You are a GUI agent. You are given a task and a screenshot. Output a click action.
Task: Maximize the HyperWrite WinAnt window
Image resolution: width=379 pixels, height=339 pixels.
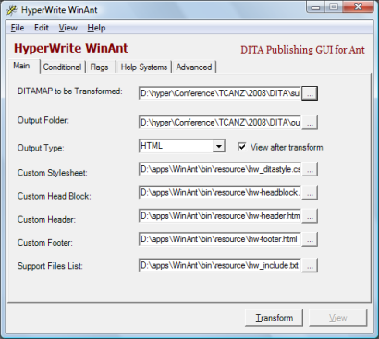click(334, 7)
